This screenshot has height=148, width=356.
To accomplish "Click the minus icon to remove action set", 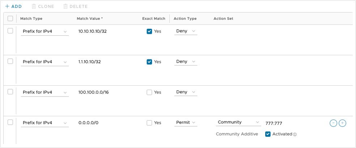I will pyautogui.click(x=333, y=123).
